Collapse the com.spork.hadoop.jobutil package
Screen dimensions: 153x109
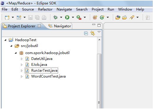(x=16, y=53)
